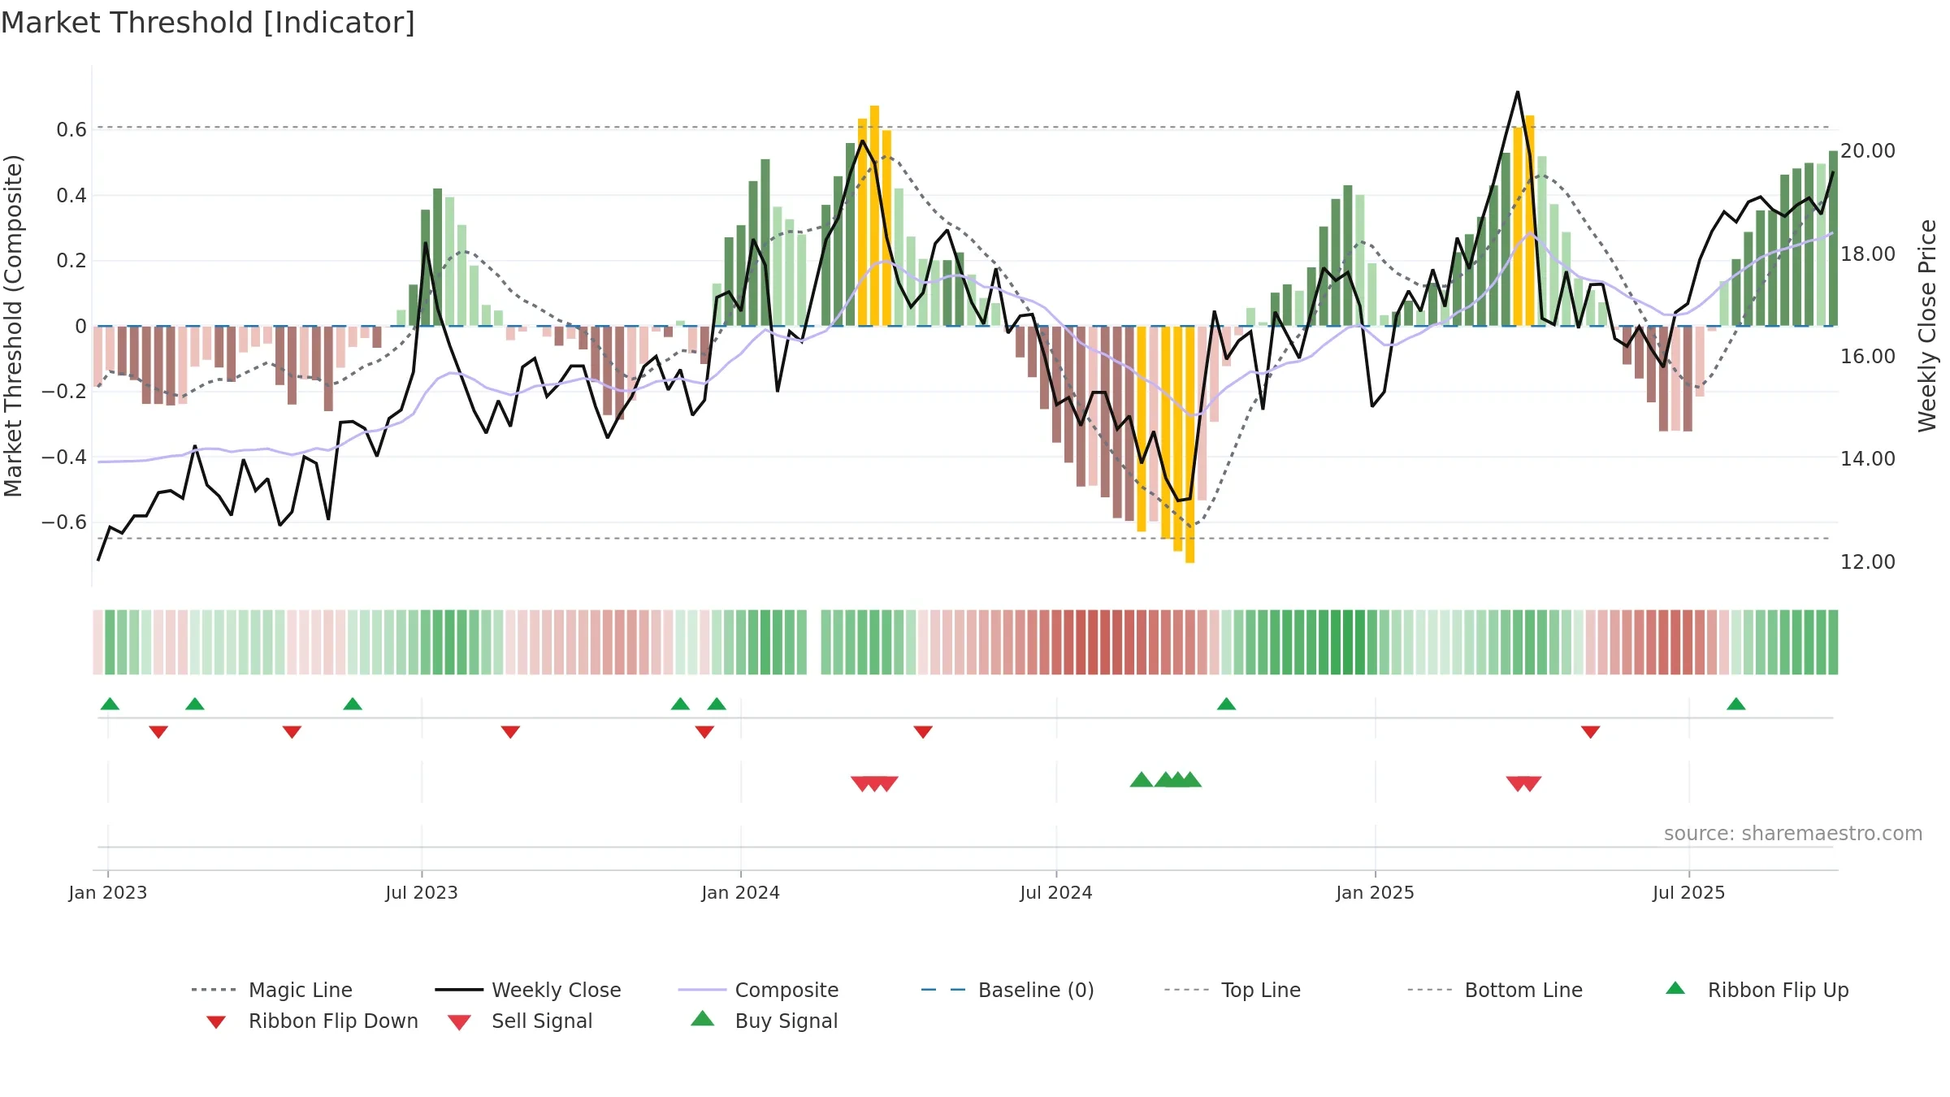Click the Jan 2023 x-axis label
The image size is (1950, 1097).
(x=108, y=893)
